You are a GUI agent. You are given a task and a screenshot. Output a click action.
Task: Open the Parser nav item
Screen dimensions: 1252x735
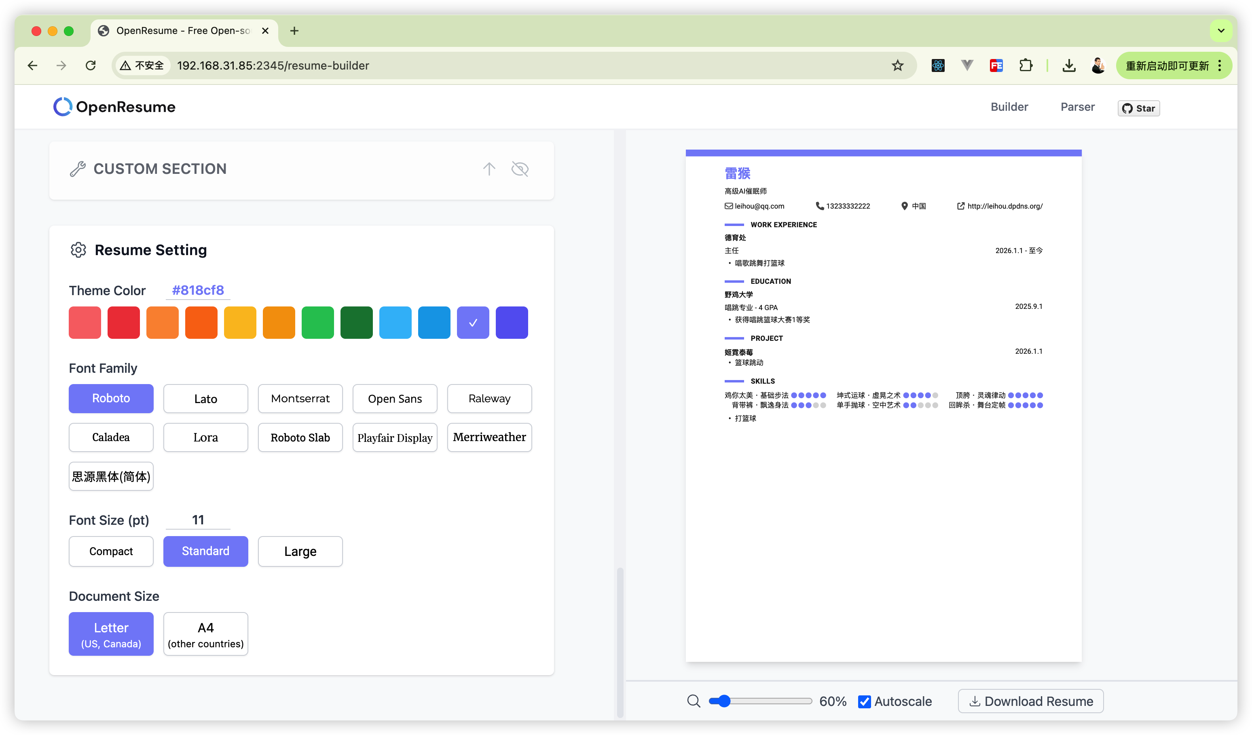pos(1077,107)
